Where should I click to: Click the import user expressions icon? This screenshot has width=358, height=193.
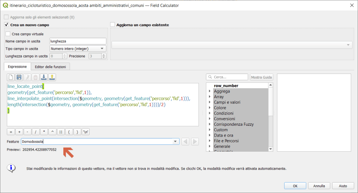[x=44, y=77]
